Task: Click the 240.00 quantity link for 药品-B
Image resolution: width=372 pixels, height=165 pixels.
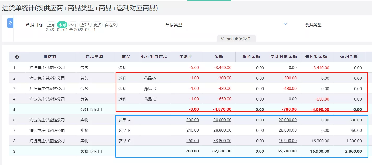Action: (x=193, y=130)
